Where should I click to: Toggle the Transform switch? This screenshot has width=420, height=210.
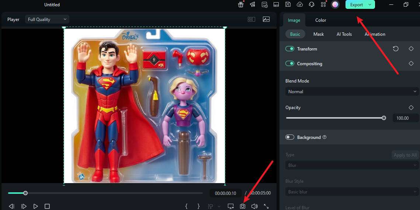pyautogui.click(x=290, y=49)
